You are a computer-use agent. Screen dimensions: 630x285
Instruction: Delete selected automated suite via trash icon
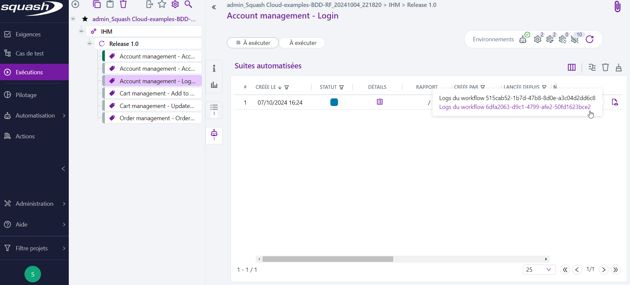[606, 67]
